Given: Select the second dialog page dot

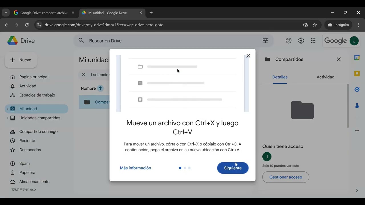Looking at the screenshot, I should pos(185,168).
